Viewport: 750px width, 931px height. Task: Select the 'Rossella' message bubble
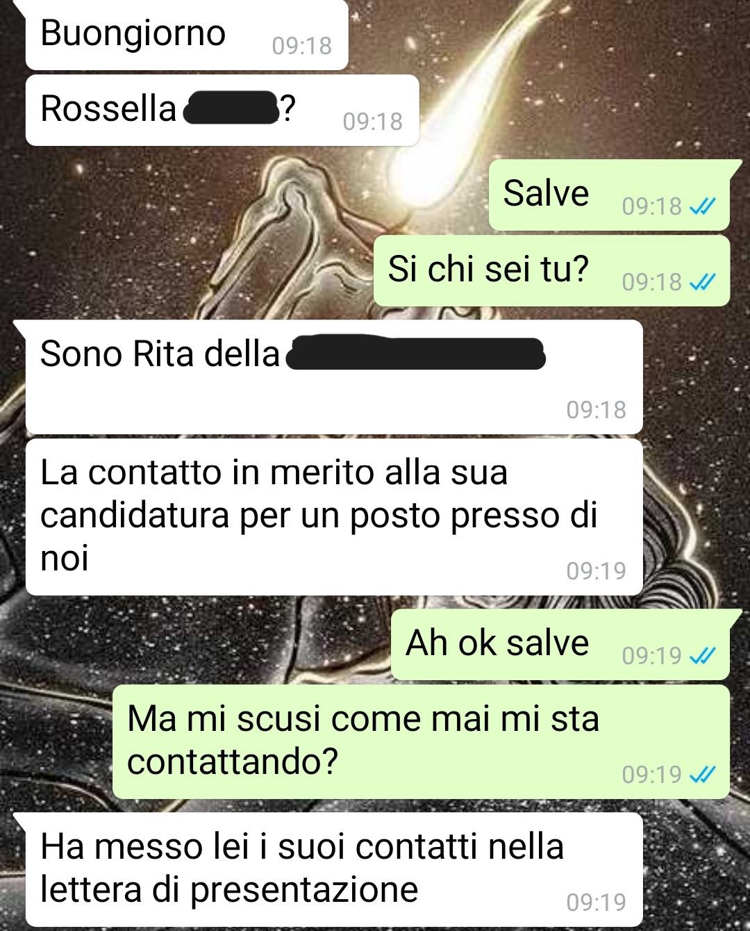pos(222,110)
